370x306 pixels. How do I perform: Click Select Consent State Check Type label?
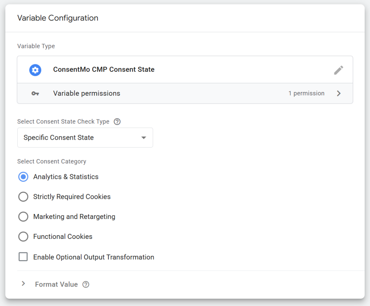(63, 122)
